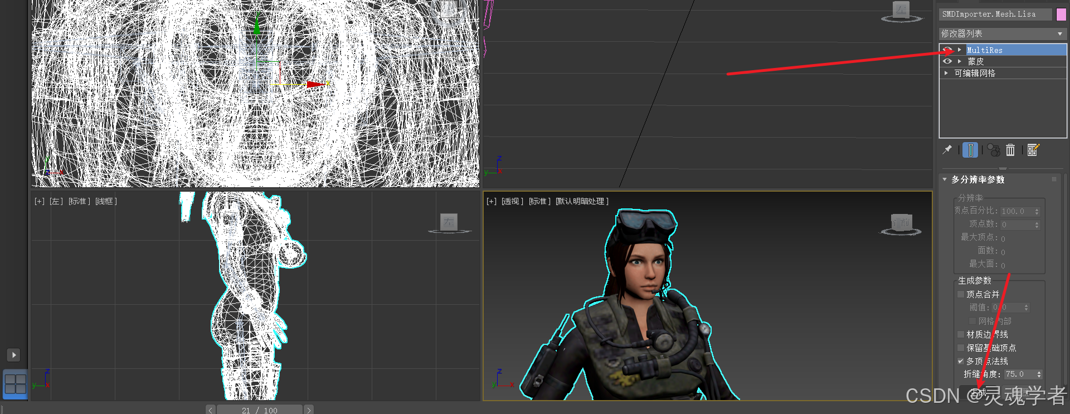The image size is (1070, 414).
Task: Uncheck 多顶点法线 checkbox
Action: (961, 361)
